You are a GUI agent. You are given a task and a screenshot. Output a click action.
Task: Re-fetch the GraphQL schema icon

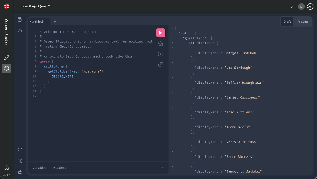(x=20, y=149)
